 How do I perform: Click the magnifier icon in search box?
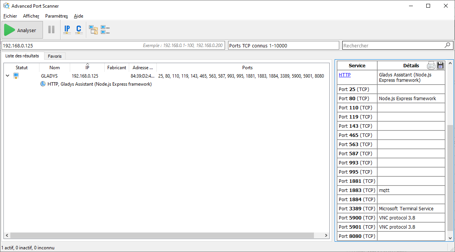[x=447, y=45]
